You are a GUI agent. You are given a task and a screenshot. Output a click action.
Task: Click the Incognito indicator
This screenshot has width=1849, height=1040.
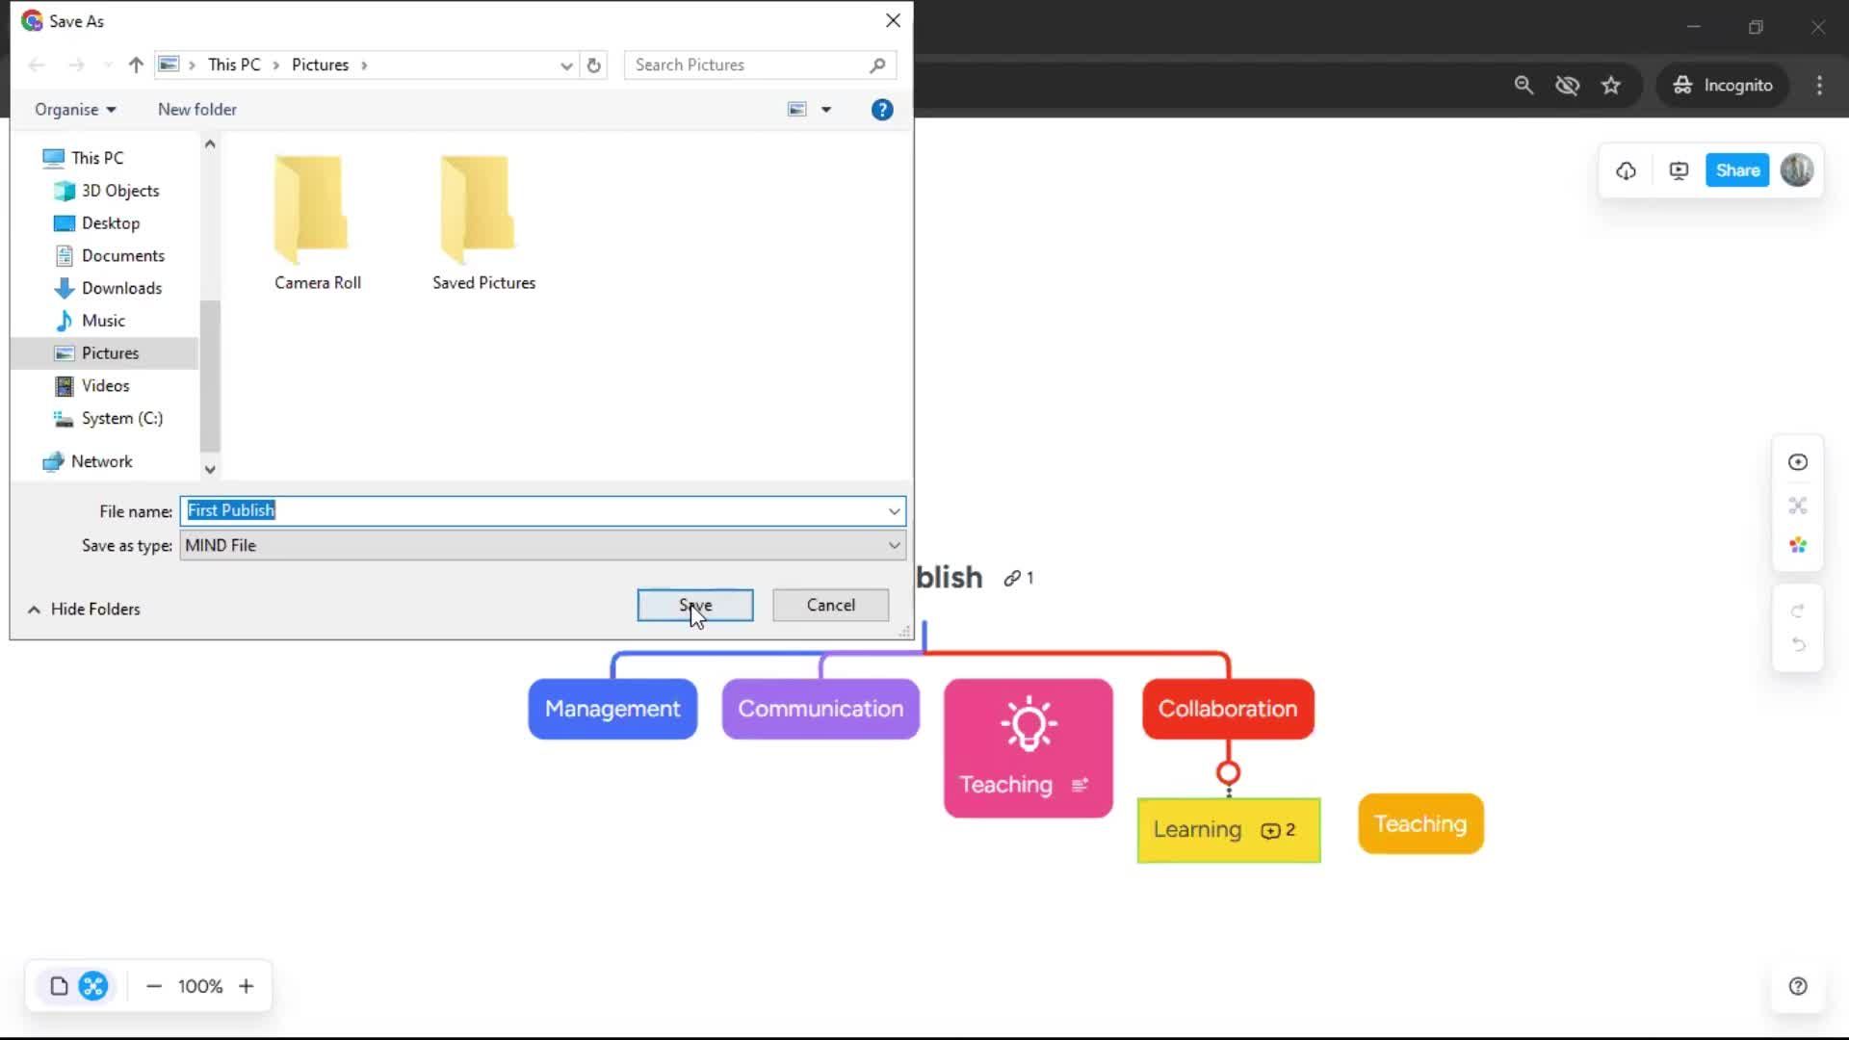[x=1723, y=85]
